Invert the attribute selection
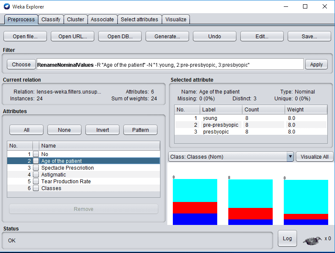The height and width of the screenshot is (253, 335). tap(102, 130)
